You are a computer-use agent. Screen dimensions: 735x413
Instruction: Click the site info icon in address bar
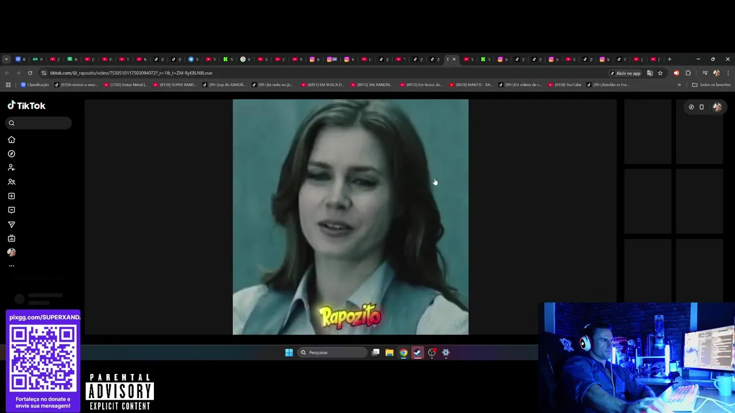44,73
